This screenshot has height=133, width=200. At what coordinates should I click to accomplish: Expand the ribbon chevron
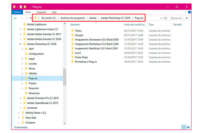pos(185,12)
